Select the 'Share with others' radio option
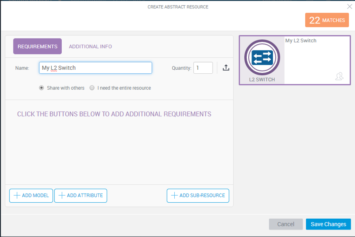The image size is (355, 237). (x=41, y=88)
